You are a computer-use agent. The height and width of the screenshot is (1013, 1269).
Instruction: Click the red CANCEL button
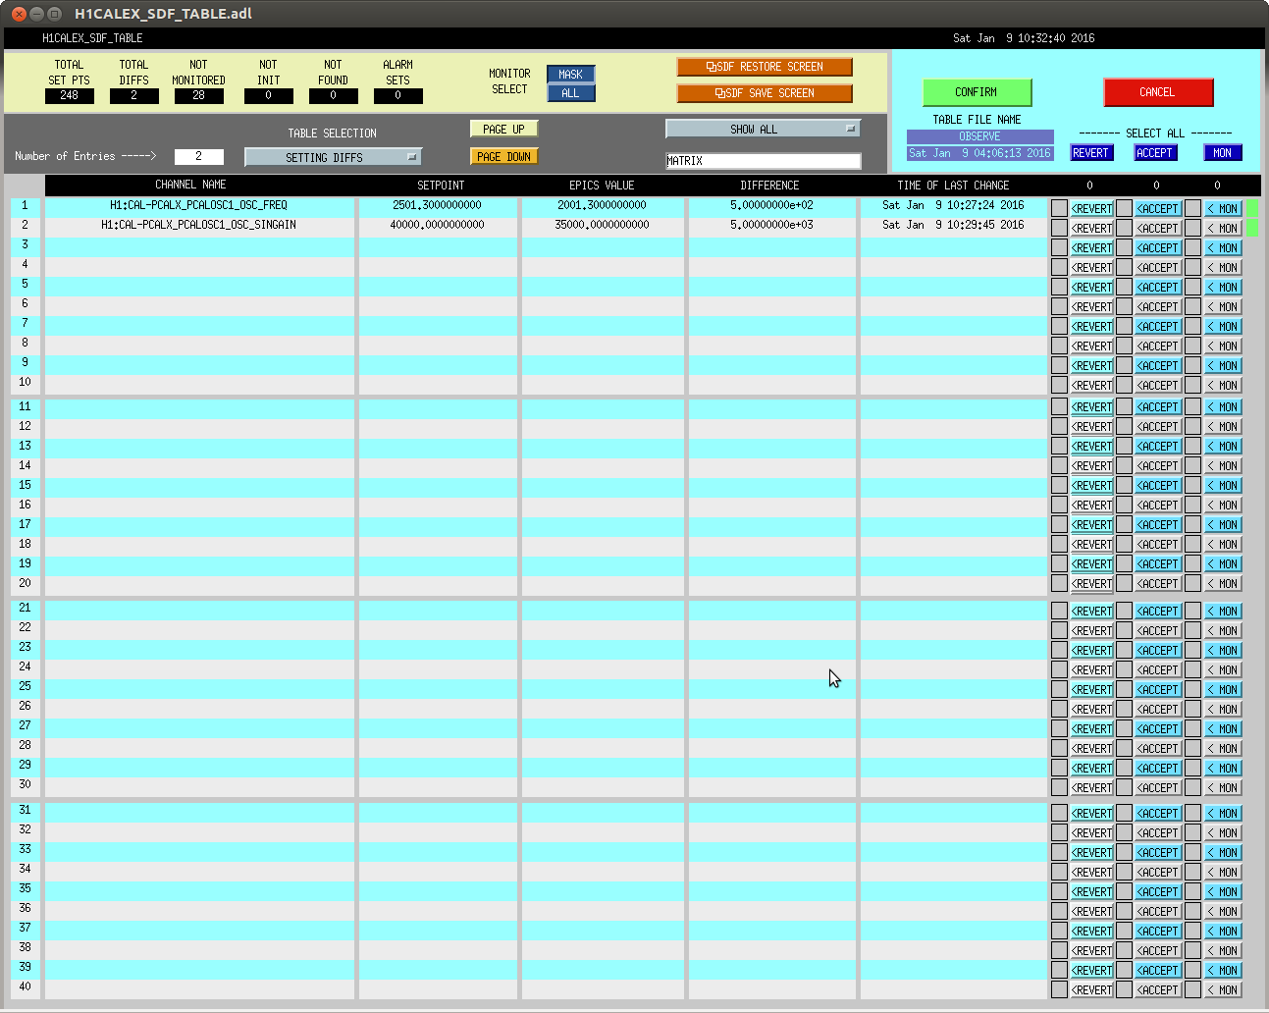pyautogui.click(x=1157, y=92)
